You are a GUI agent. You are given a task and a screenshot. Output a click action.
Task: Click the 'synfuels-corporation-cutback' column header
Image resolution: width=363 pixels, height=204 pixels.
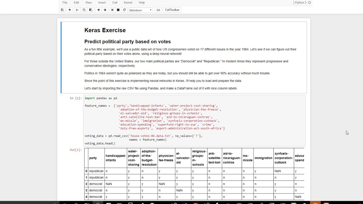click(284, 158)
